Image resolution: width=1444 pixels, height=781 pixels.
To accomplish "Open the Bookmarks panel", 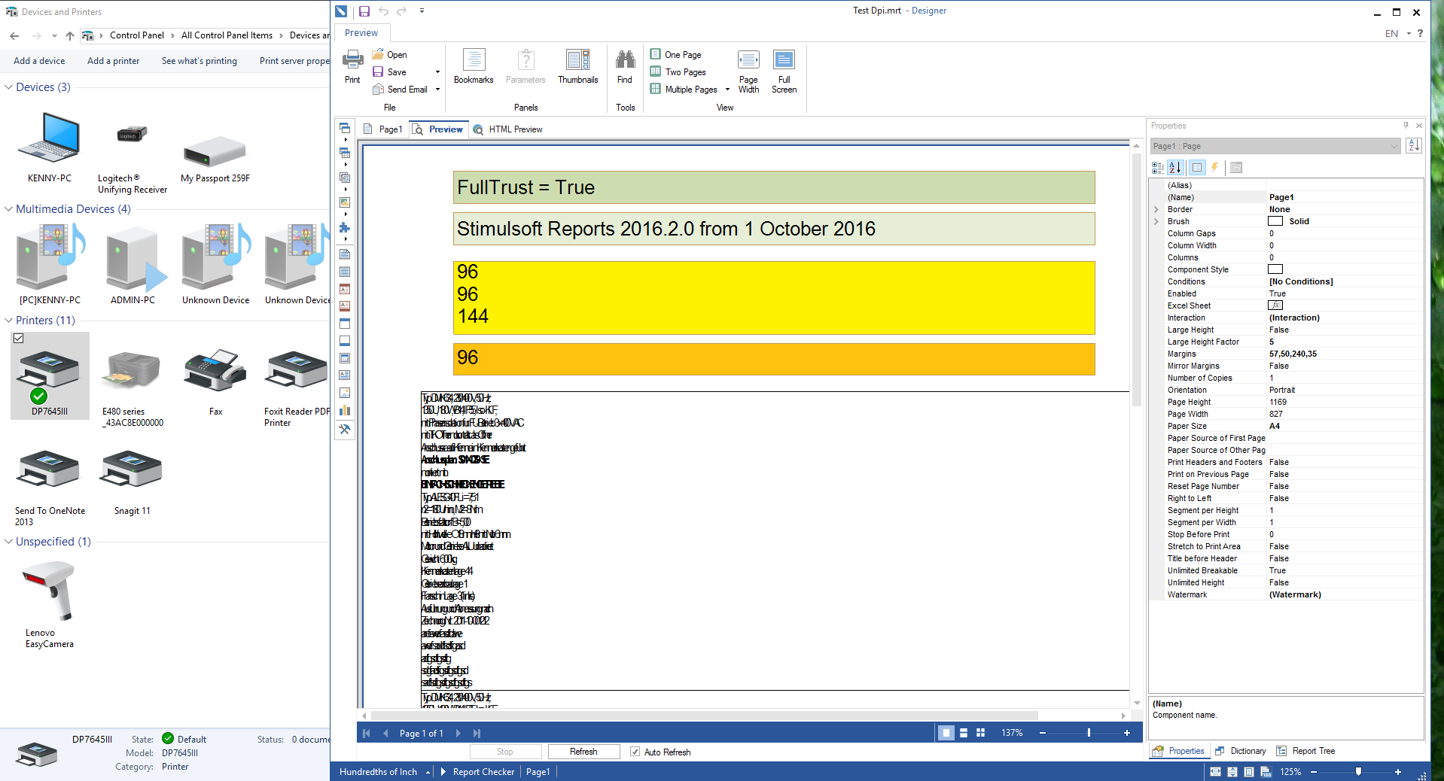I will (x=474, y=66).
